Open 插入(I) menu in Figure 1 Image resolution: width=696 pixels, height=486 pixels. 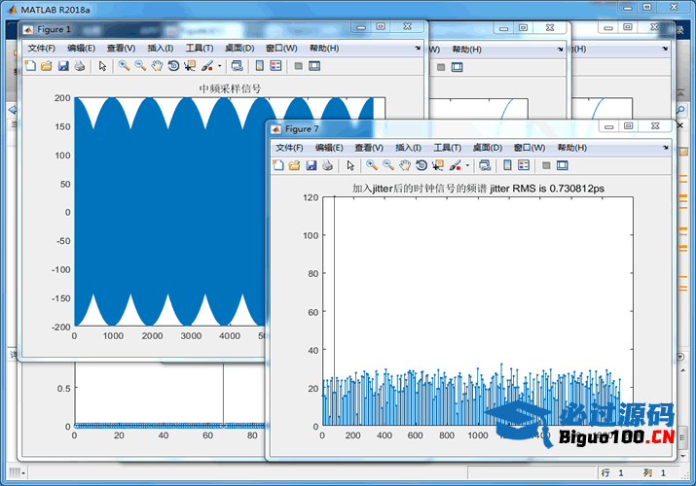click(x=161, y=49)
